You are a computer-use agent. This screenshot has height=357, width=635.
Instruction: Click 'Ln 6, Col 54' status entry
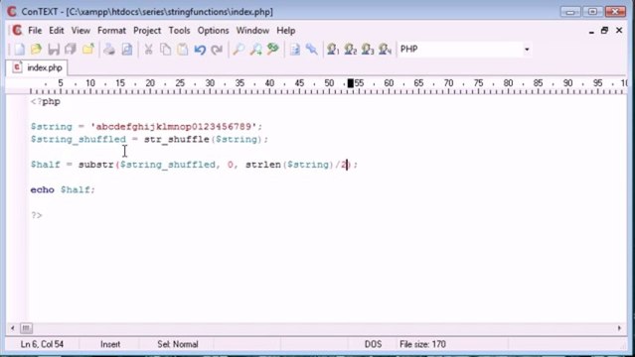click(x=42, y=344)
